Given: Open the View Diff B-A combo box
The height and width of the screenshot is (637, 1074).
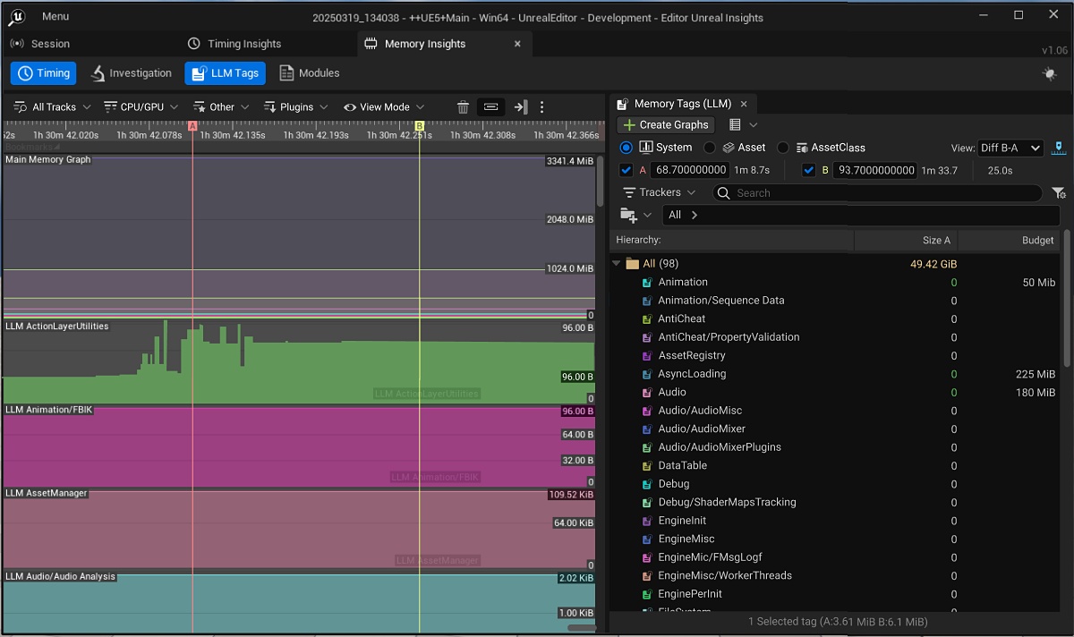Looking at the screenshot, I should [x=1010, y=148].
